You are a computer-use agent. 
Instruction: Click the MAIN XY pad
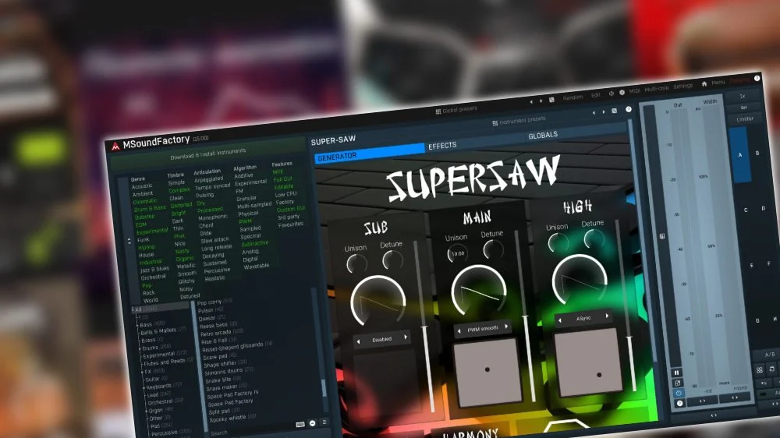(x=487, y=371)
